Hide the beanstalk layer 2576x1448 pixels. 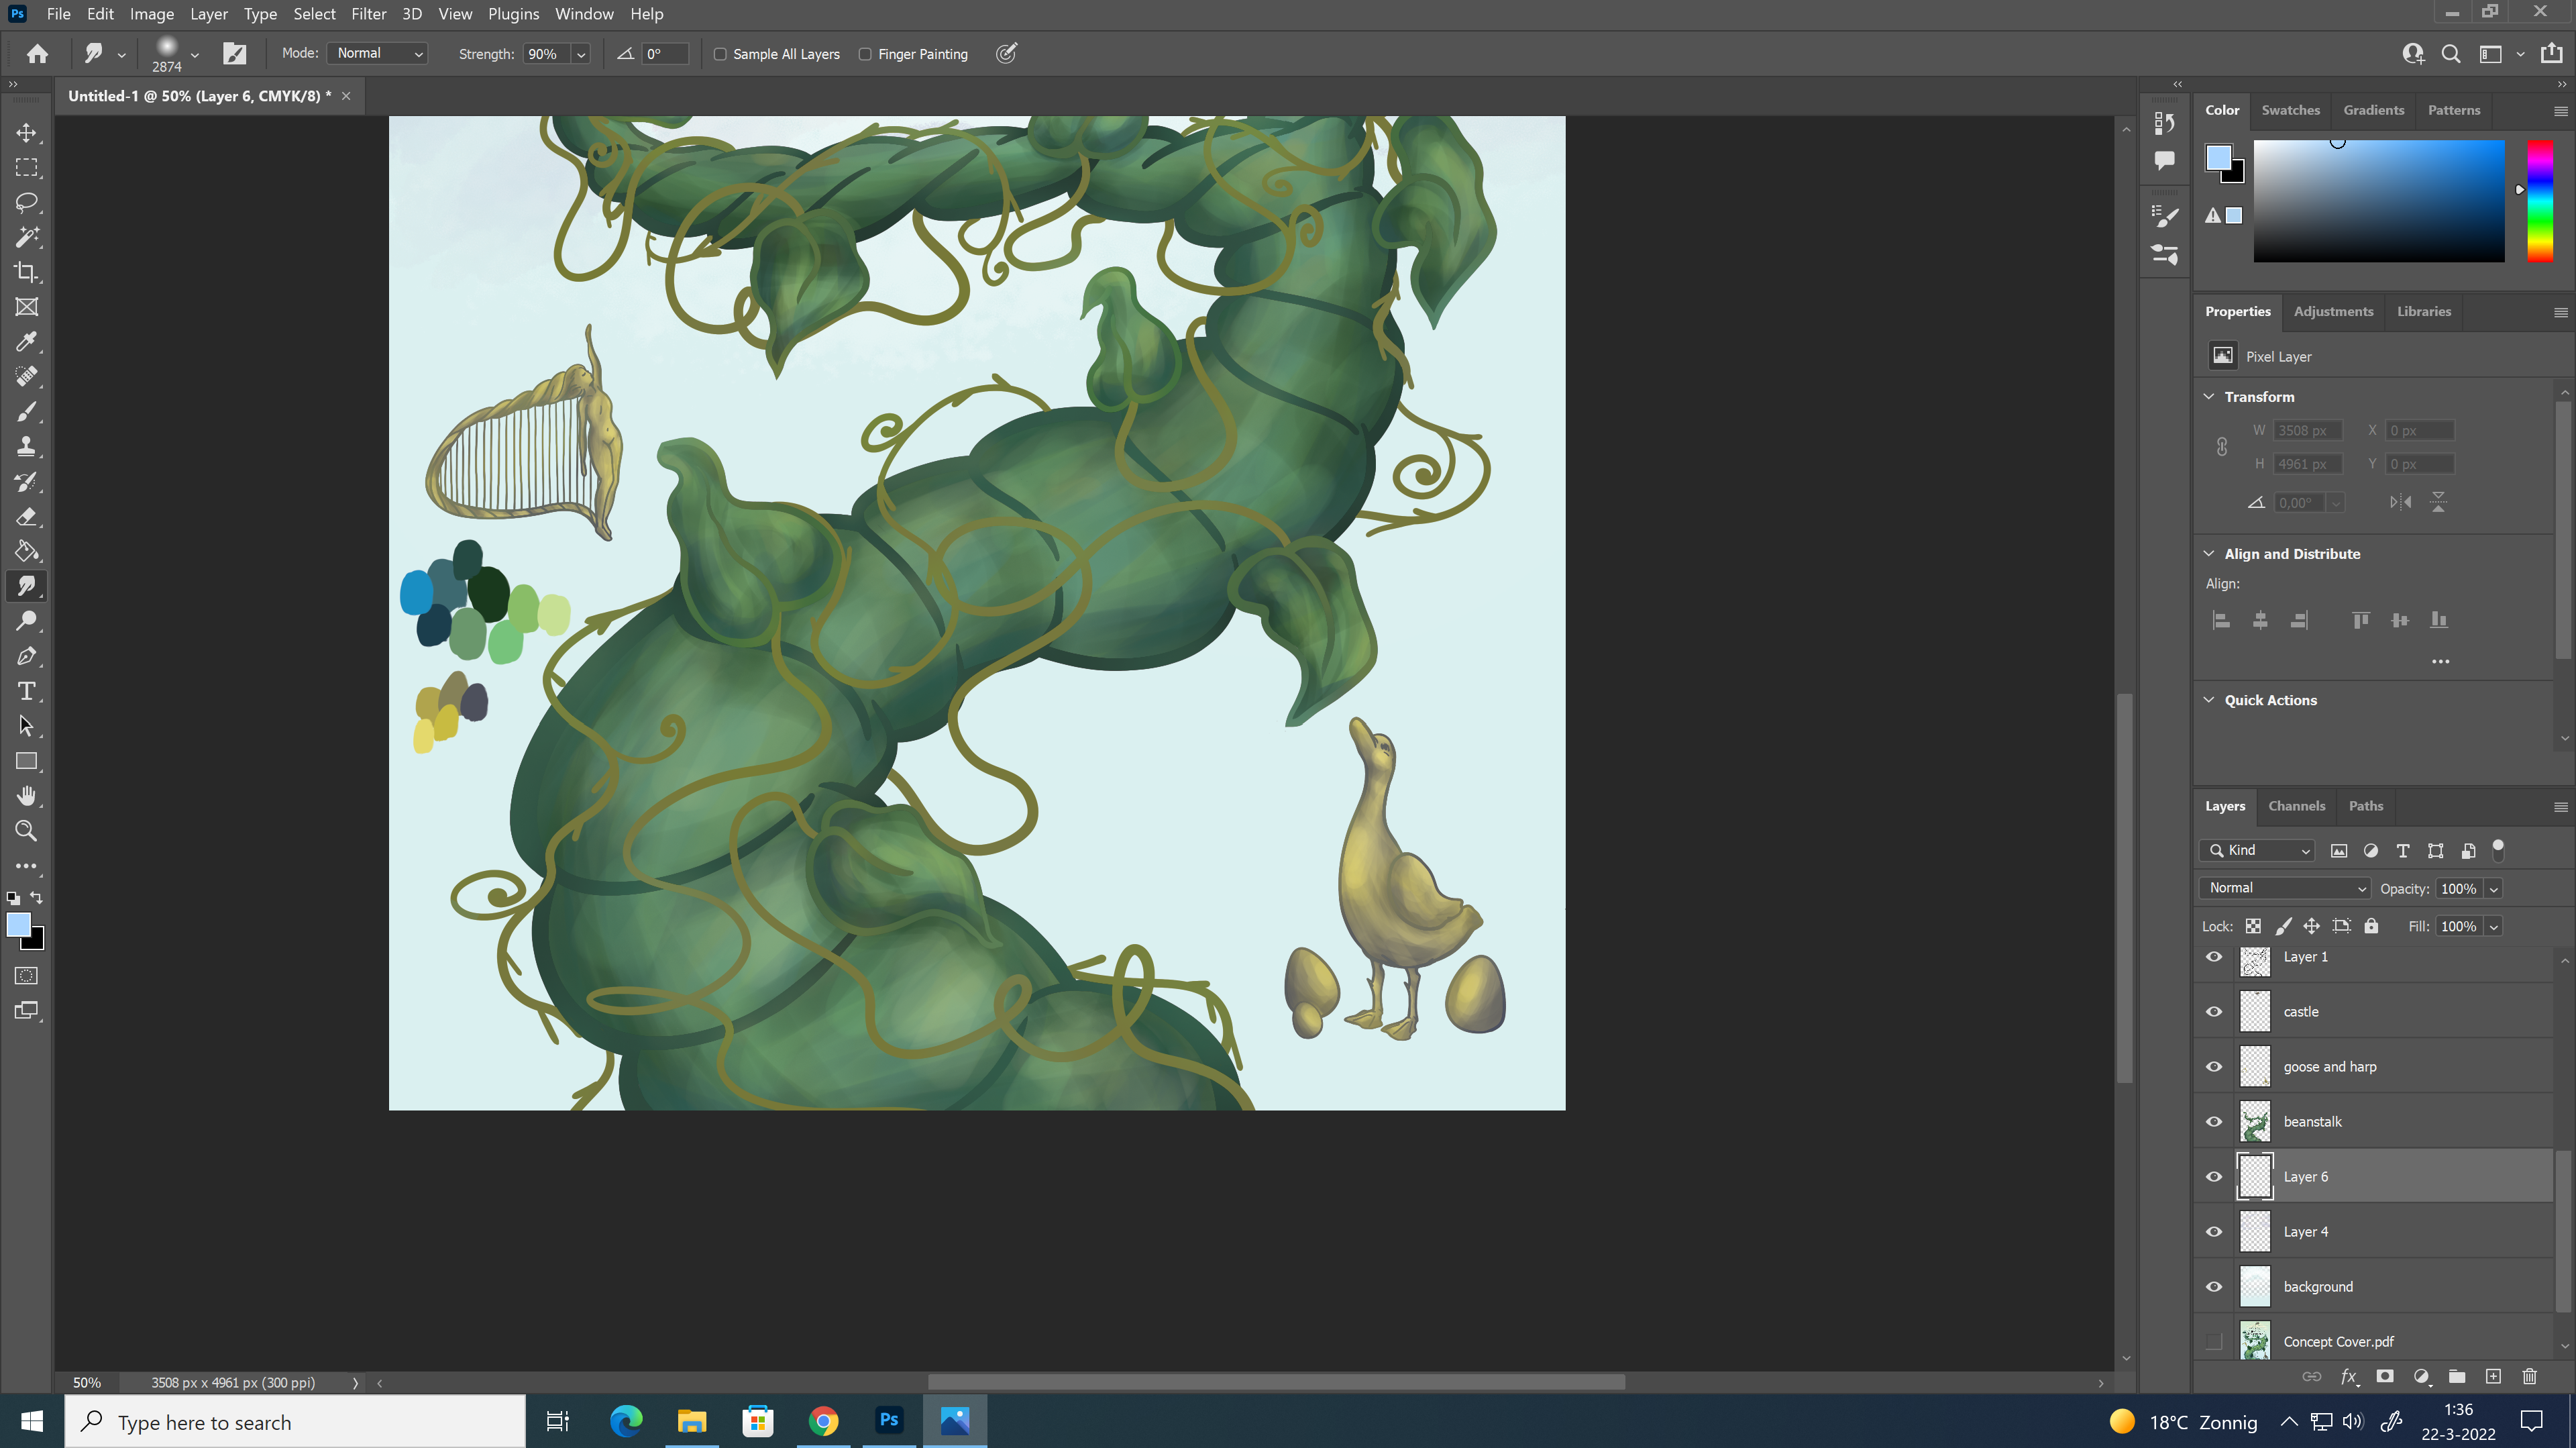(x=2214, y=1121)
